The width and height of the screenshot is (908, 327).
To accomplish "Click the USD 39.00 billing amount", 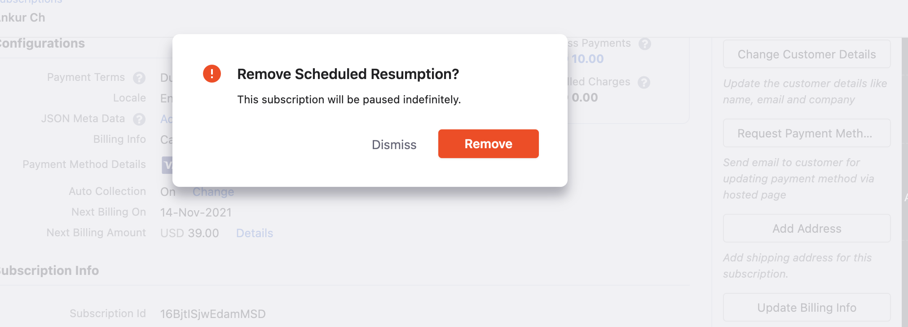I will point(190,233).
